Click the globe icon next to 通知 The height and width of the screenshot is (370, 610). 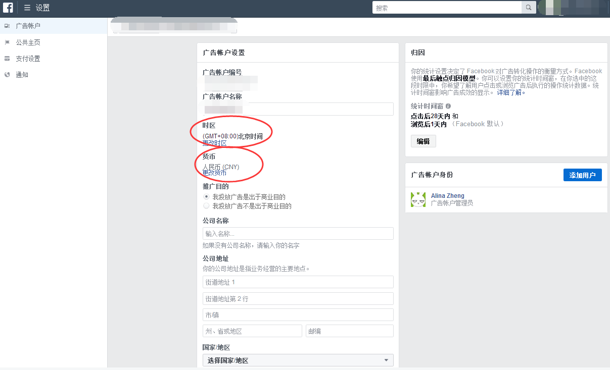pyautogui.click(x=7, y=75)
